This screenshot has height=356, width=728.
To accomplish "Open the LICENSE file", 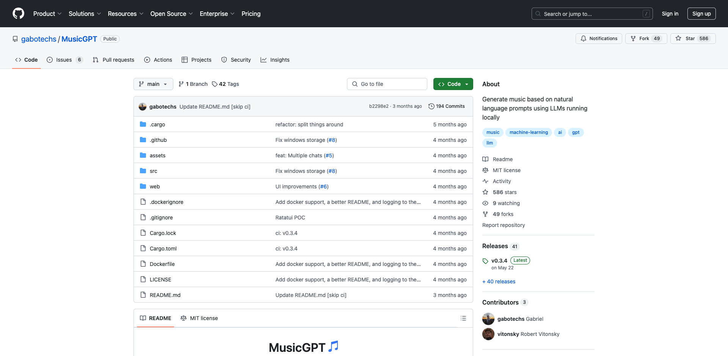I will click(160, 280).
